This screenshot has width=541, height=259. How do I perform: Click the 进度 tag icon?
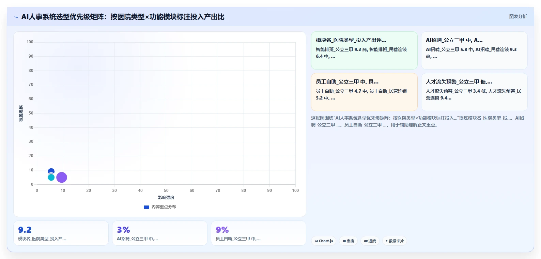366,241
